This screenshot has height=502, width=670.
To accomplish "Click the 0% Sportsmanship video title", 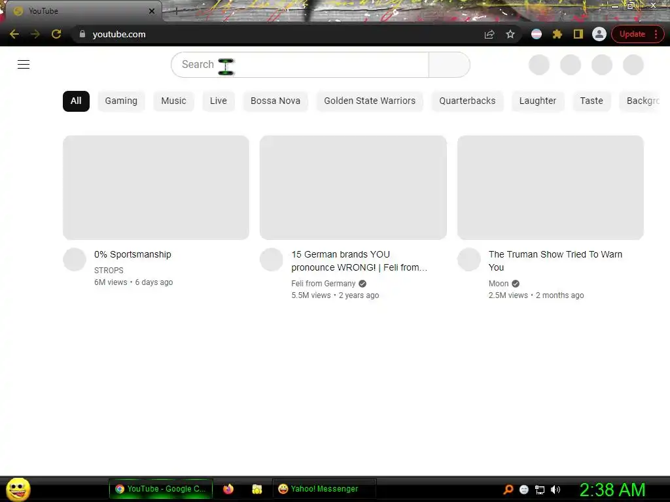I will point(132,254).
